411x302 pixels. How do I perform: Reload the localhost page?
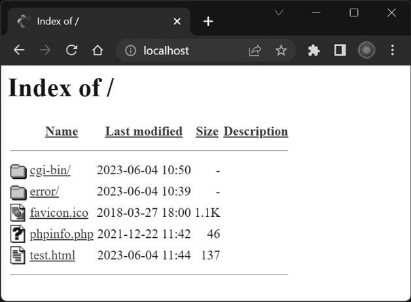coord(71,50)
